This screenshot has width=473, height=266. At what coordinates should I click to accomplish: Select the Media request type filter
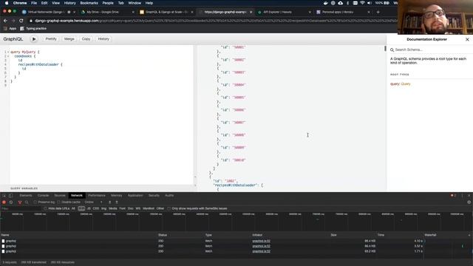click(x=113, y=208)
